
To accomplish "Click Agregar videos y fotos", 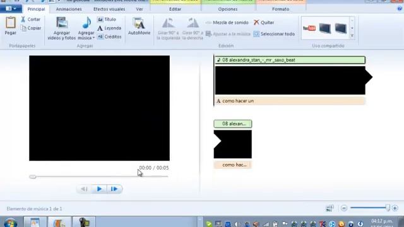I will pos(62,28).
